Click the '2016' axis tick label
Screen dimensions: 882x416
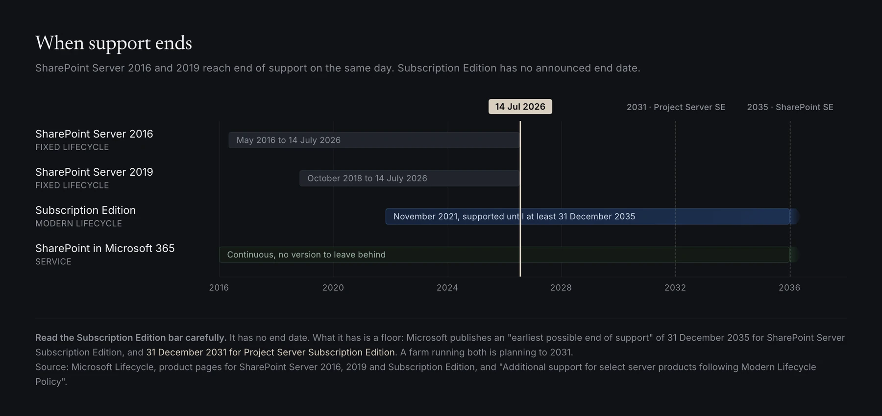(x=219, y=287)
